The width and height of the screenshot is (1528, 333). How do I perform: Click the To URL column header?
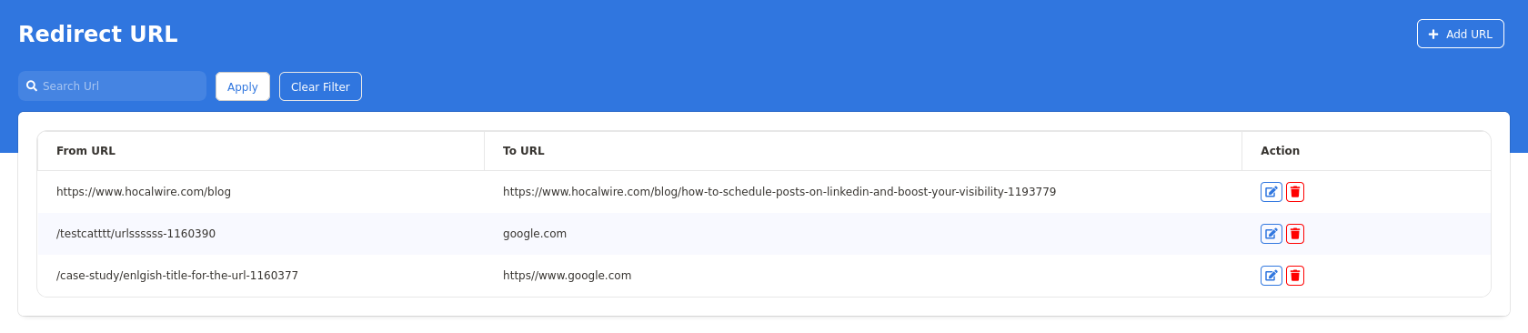524,151
